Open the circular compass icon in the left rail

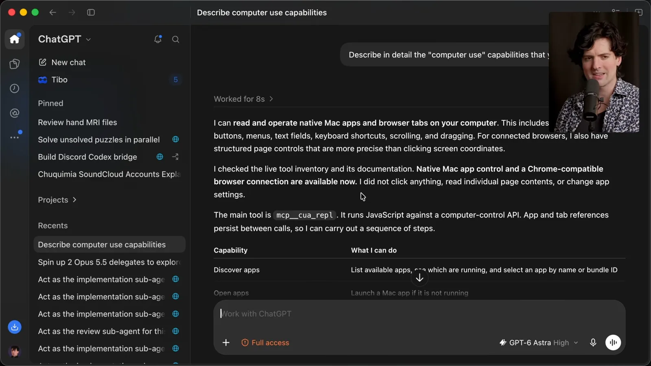point(15,113)
